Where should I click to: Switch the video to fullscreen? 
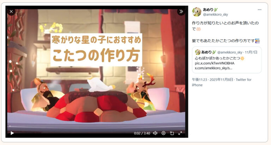[x=180, y=133]
